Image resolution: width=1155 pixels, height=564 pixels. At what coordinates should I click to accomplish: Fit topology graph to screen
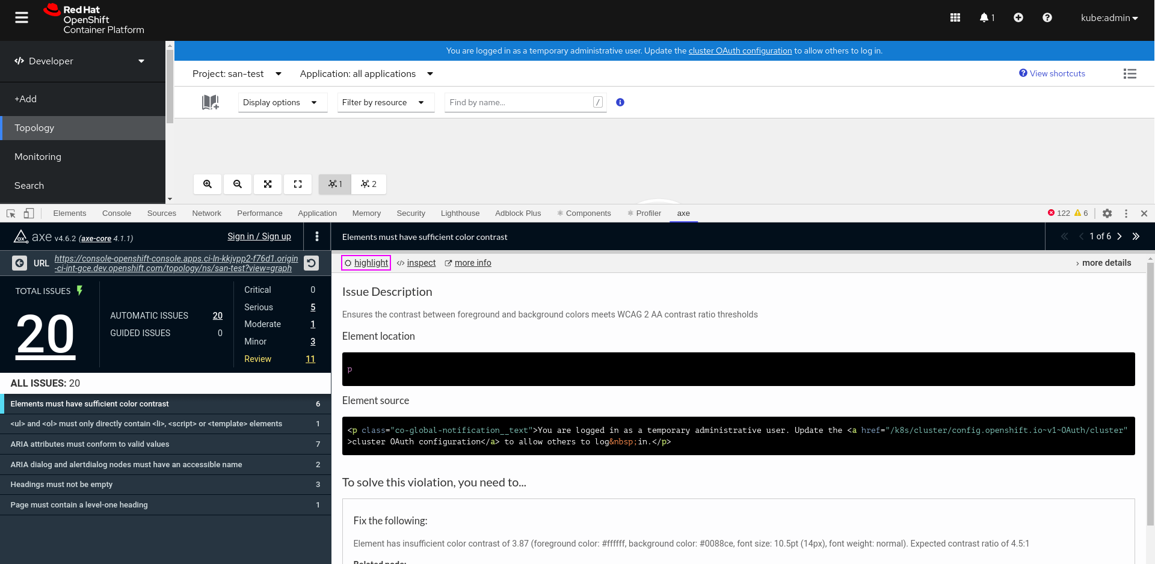coord(268,184)
